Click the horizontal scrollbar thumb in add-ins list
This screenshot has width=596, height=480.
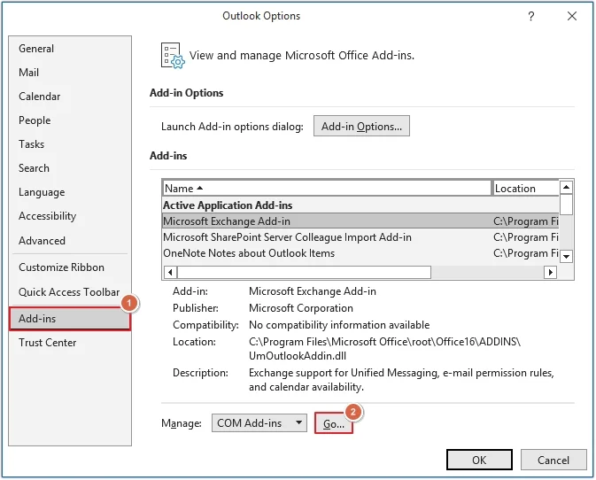tap(304, 272)
